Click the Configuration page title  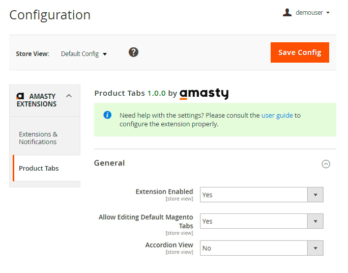tap(50, 15)
